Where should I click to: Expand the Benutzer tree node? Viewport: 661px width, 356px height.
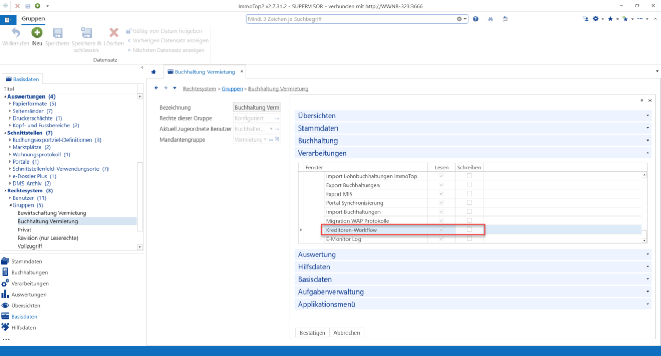coord(10,198)
